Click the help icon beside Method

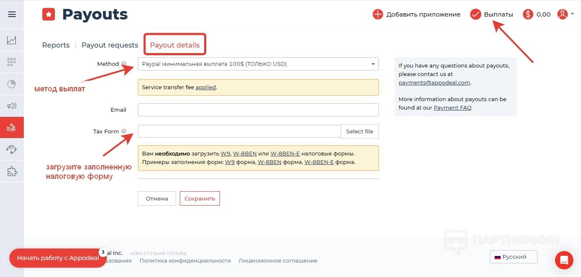click(x=124, y=64)
